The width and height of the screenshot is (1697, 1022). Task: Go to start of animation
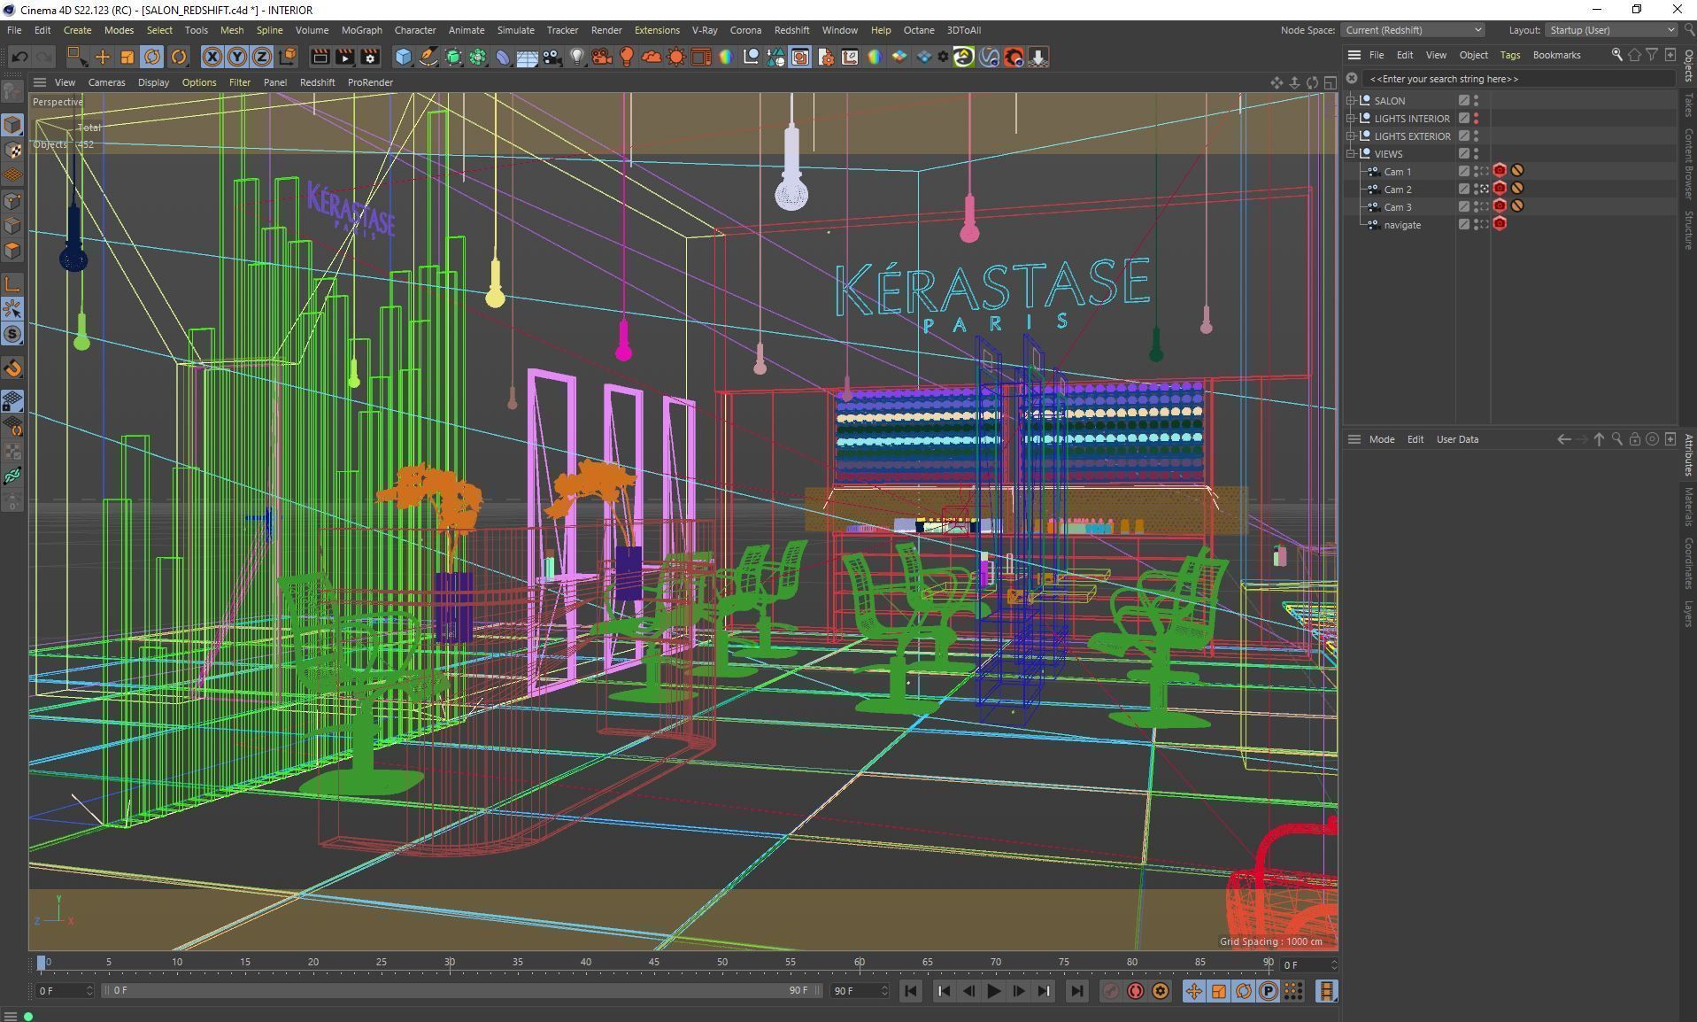(910, 991)
